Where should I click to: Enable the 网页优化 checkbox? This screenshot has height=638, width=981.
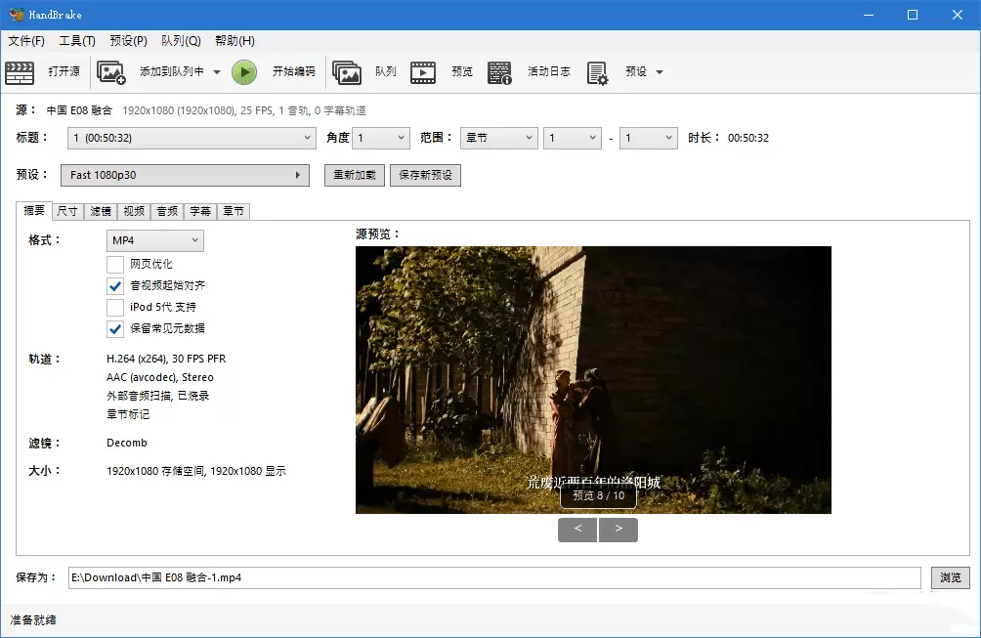[115, 264]
